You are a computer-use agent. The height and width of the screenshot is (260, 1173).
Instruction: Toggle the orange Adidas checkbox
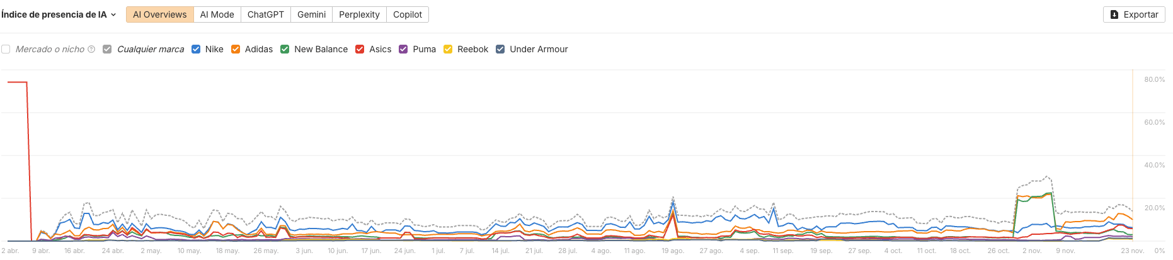236,49
